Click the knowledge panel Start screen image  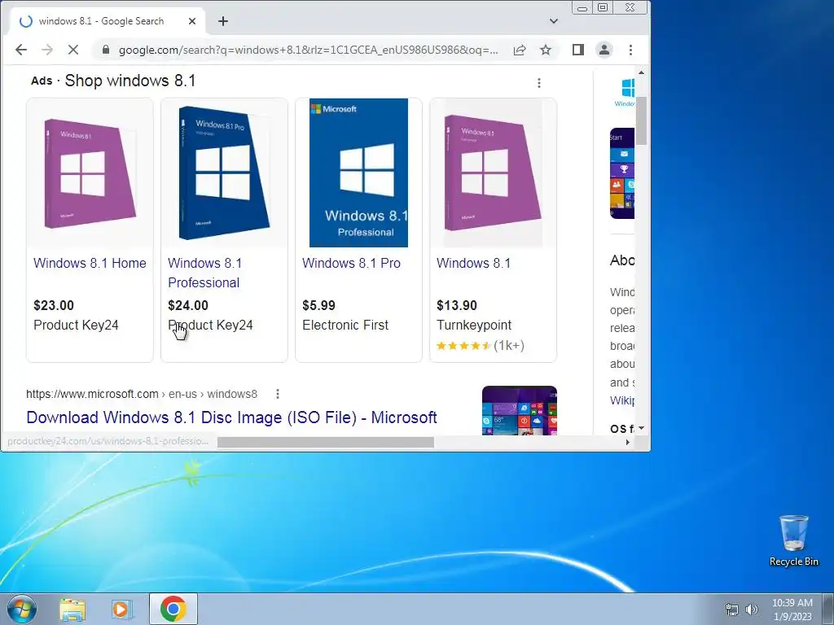pyautogui.click(x=622, y=173)
